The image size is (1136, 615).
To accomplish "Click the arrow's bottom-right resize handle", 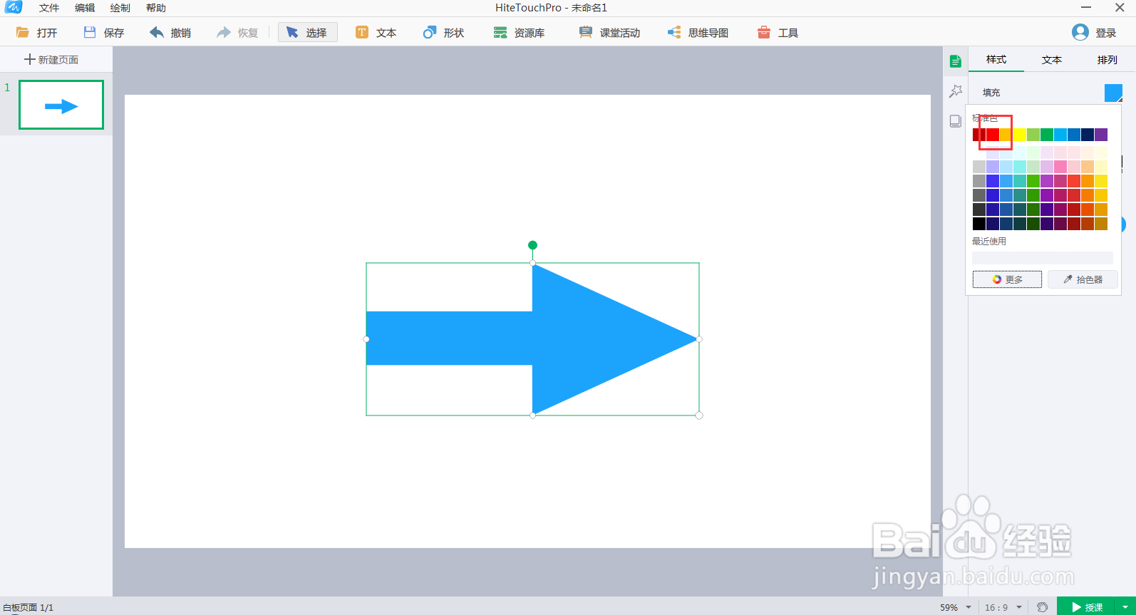I will tap(699, 415).
